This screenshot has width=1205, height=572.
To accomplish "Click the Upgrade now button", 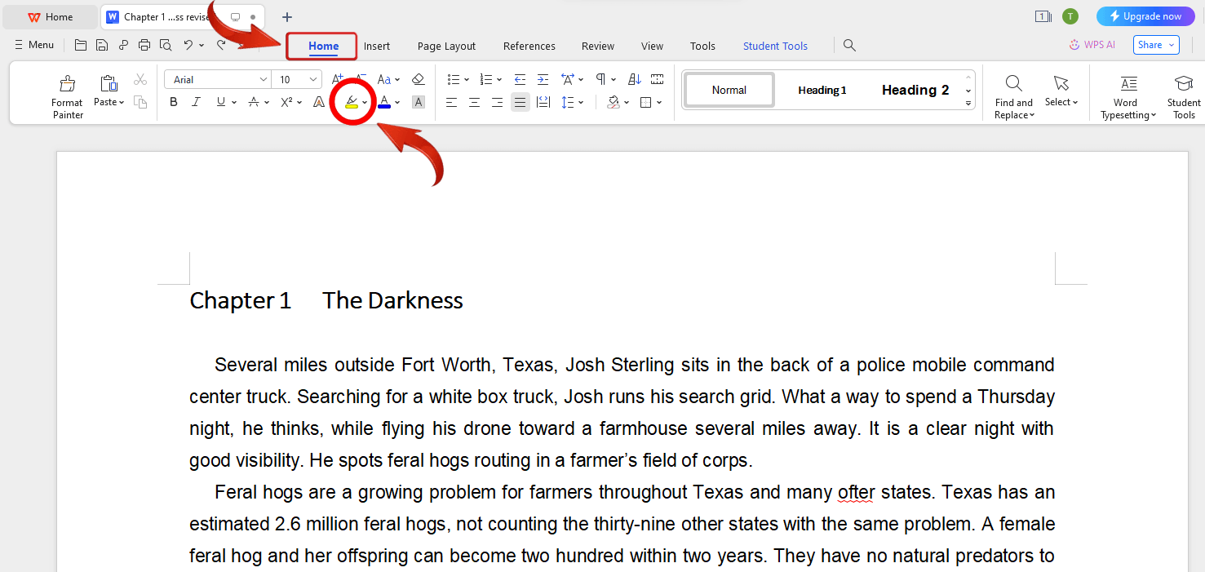I will tap(1145, 16).
